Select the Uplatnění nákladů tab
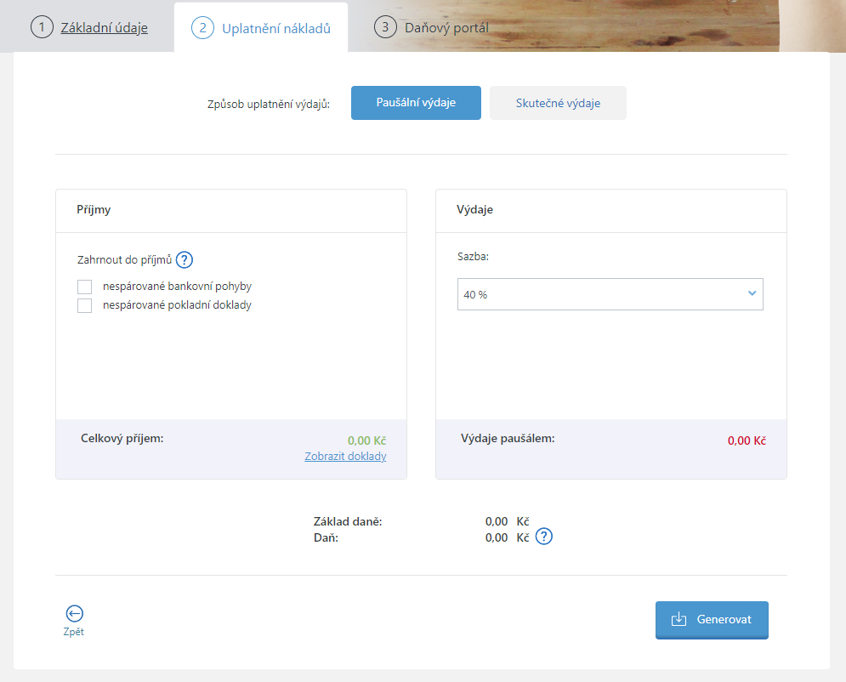 (276, 29)
